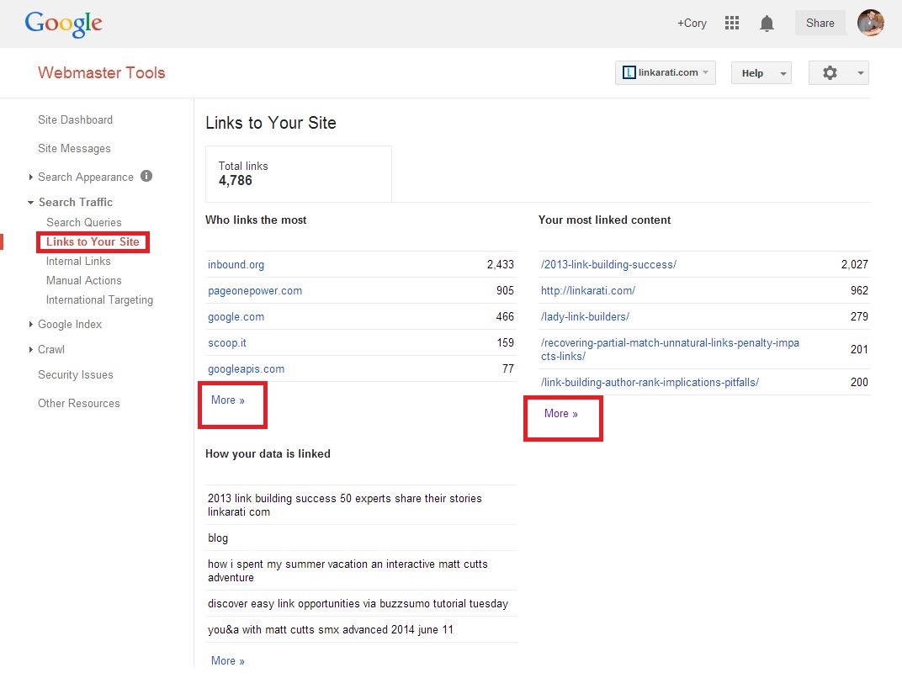The width and height of the screenshot is (902, 694).
Task: Go to Manual Actions page
Action: pos(83,280)
